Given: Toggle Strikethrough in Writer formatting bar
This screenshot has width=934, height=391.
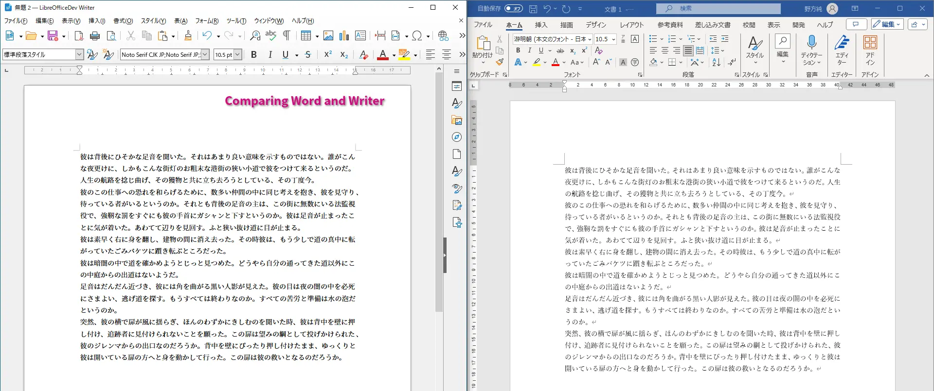Looking at the screenshot, I should pos(308,55).
